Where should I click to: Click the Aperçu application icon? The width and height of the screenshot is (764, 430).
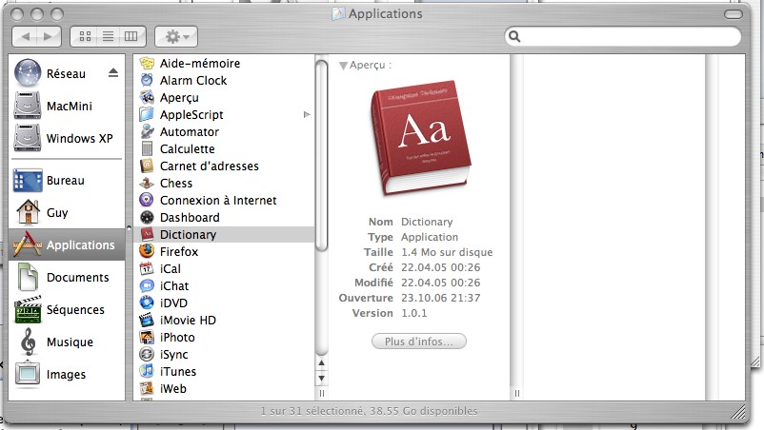click(147, 97)
